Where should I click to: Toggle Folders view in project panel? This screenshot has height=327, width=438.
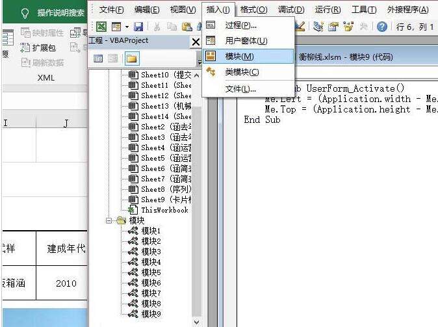(x=131, y=59)
